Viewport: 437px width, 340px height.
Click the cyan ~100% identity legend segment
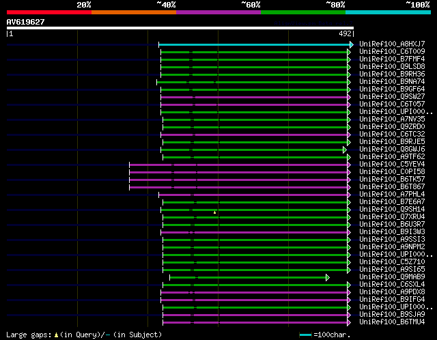pyautogui.click(x=388, y=12)
